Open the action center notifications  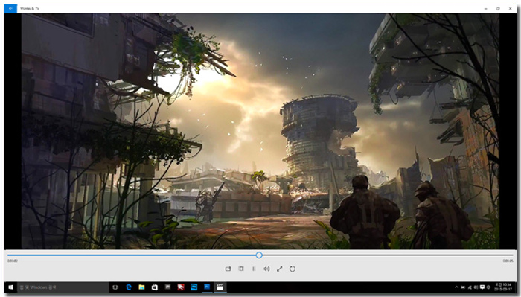pos(482,287)
